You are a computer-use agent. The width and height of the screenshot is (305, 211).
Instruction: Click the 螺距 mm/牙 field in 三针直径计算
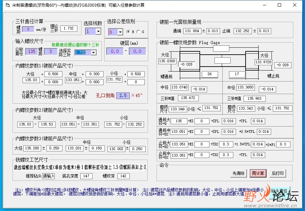pos(28,29)
